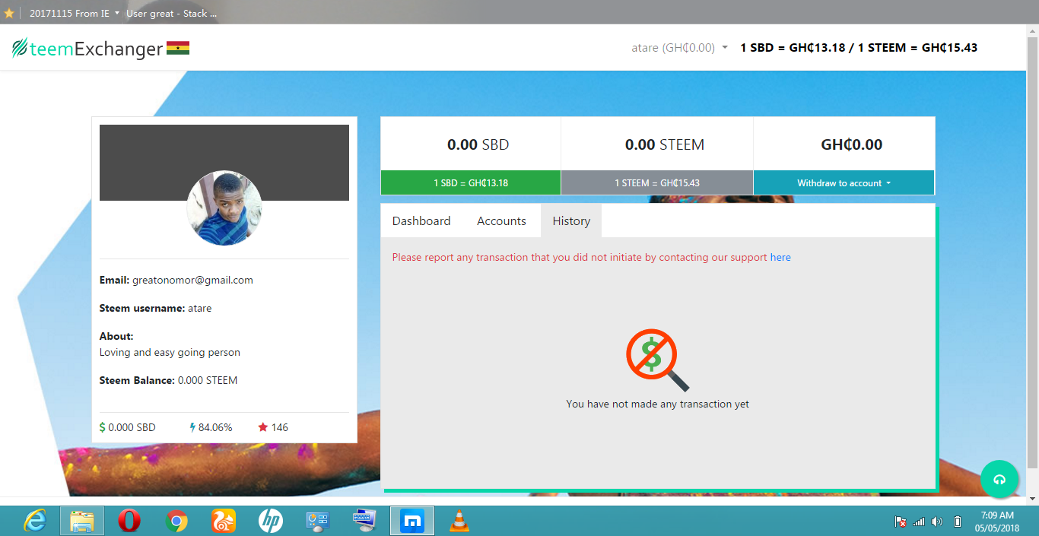This screenshot has width=1039, height=536.
Task: Click the lightning bolt voting power icon
Action: point(192,427)
